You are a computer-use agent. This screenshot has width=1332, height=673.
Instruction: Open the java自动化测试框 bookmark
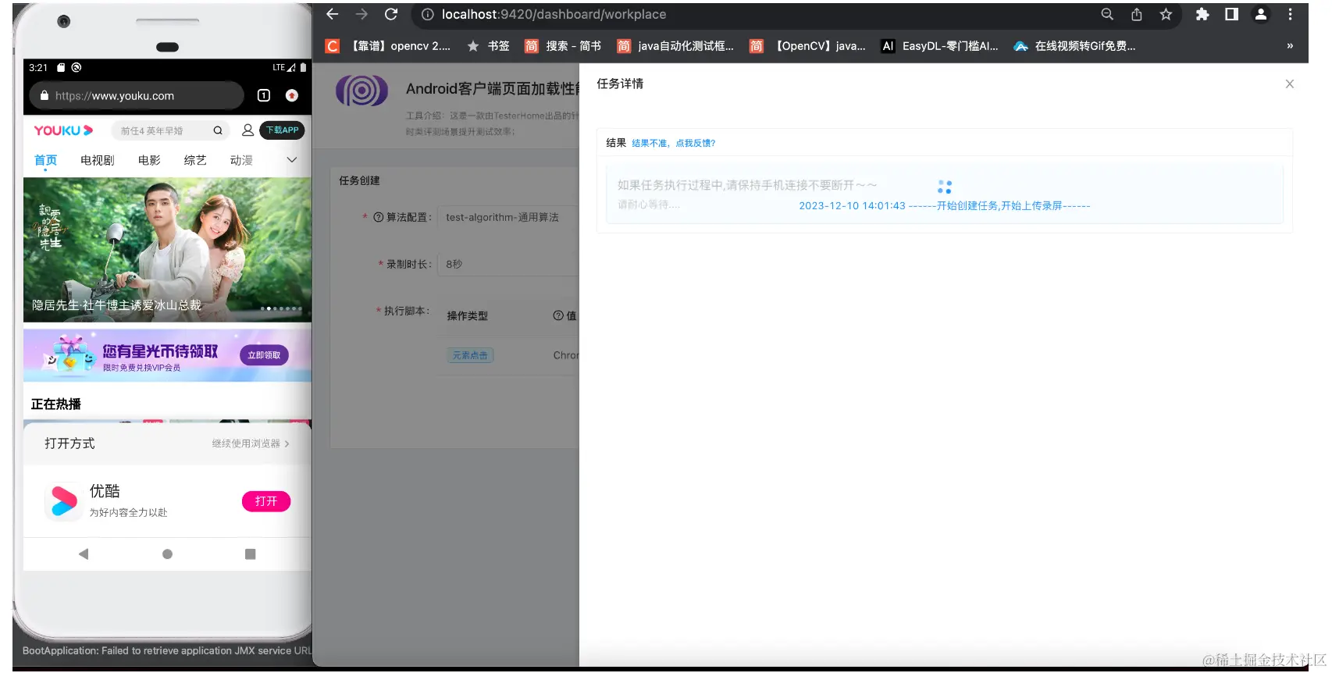(675, 46)
